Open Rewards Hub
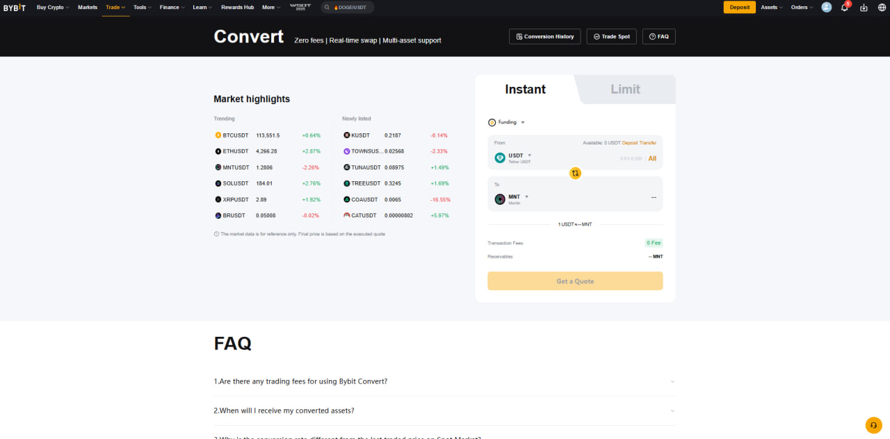Screen dimensions: 890x439 coord(238,7)
